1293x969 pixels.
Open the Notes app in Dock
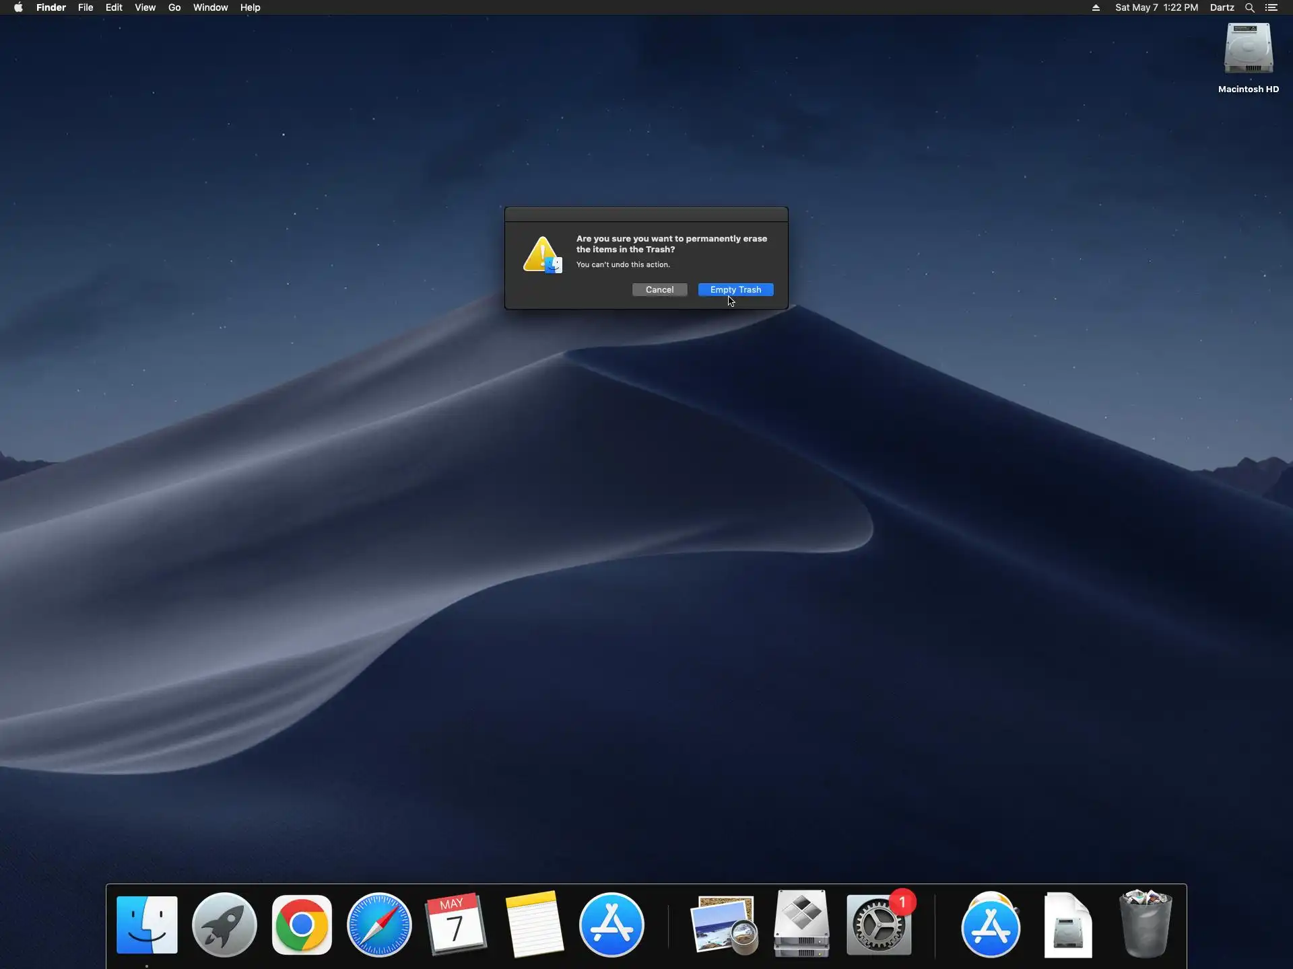click(x=534, y=925)
